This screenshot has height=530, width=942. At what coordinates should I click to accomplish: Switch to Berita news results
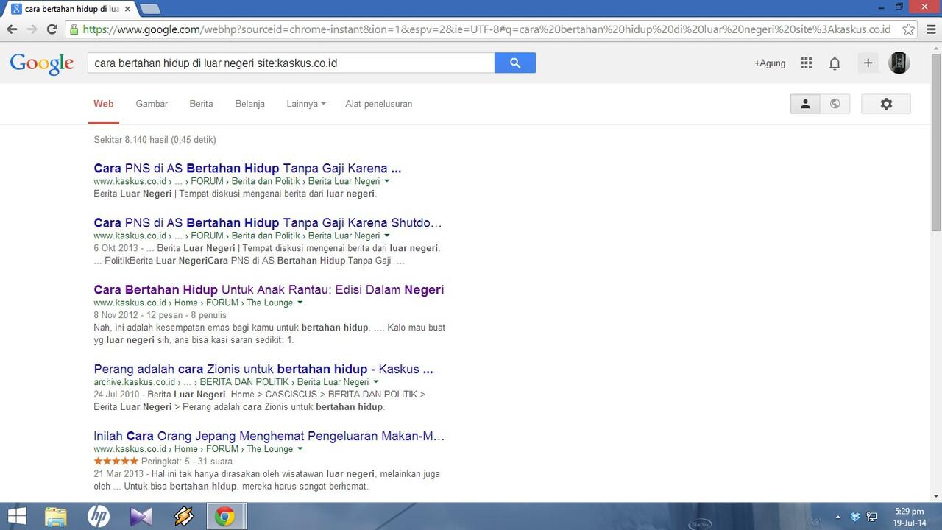pyautogui.click(x=201, y=104)
